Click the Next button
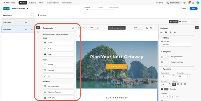The width and height of the screenshot is (201, 101). pyautogui.click(x=193, y=9)
